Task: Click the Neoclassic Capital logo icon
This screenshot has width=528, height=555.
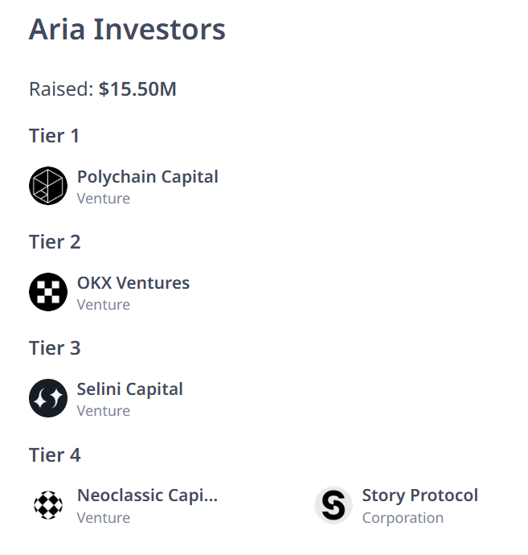Action: tap(48, 505)
